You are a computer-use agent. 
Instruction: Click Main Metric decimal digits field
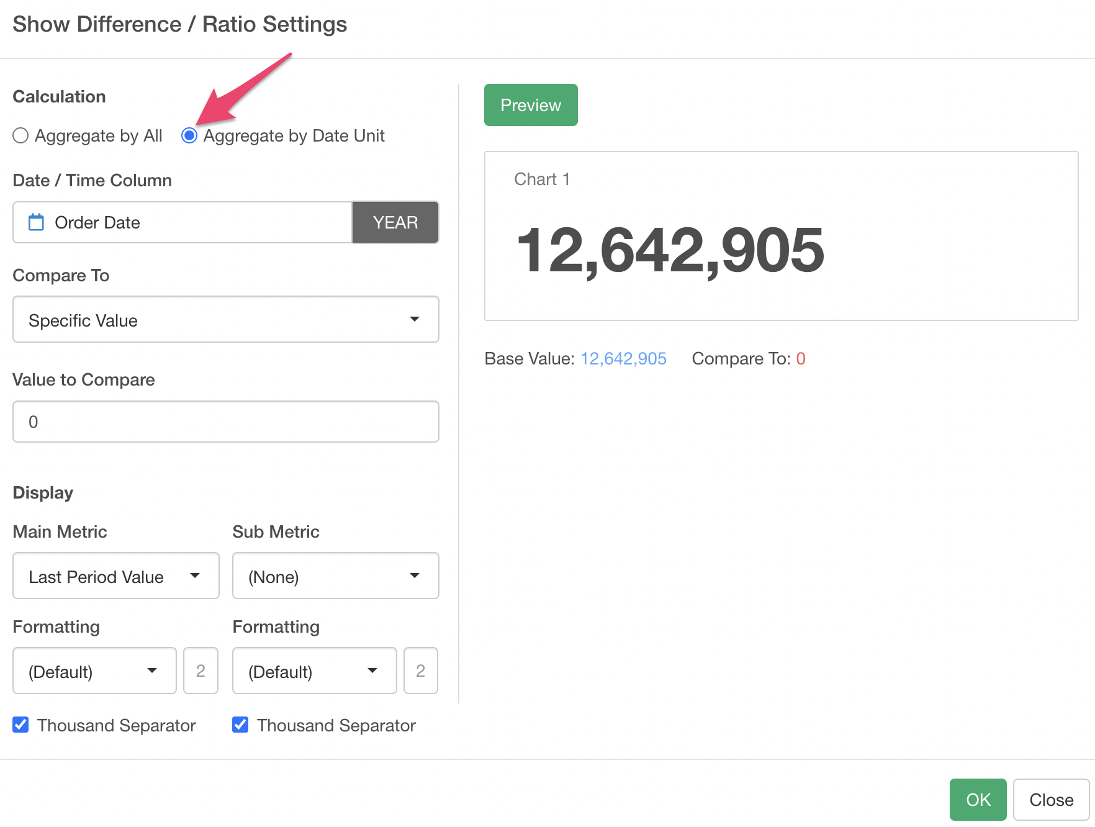tap(201, 671)
